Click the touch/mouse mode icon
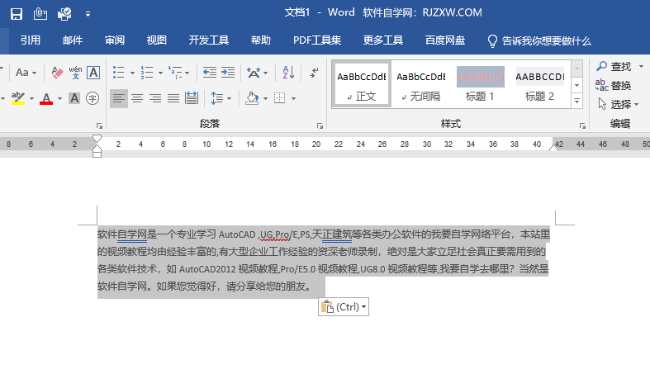The width and height of the screenshot is (650, 374). click(x=40, y=14)
